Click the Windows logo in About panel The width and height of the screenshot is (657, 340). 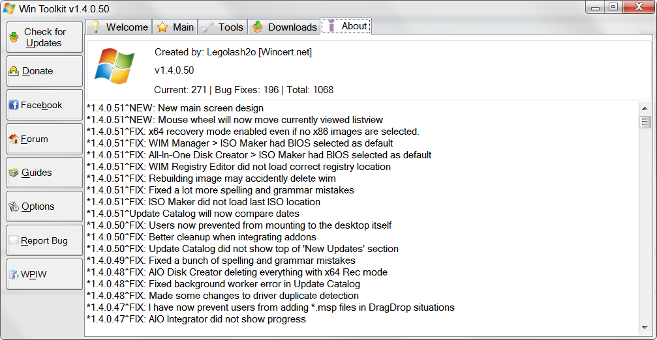click(114, 65)
